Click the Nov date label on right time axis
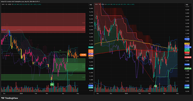The height and width of the screenshot is (101, 193). tap(98, 93)
